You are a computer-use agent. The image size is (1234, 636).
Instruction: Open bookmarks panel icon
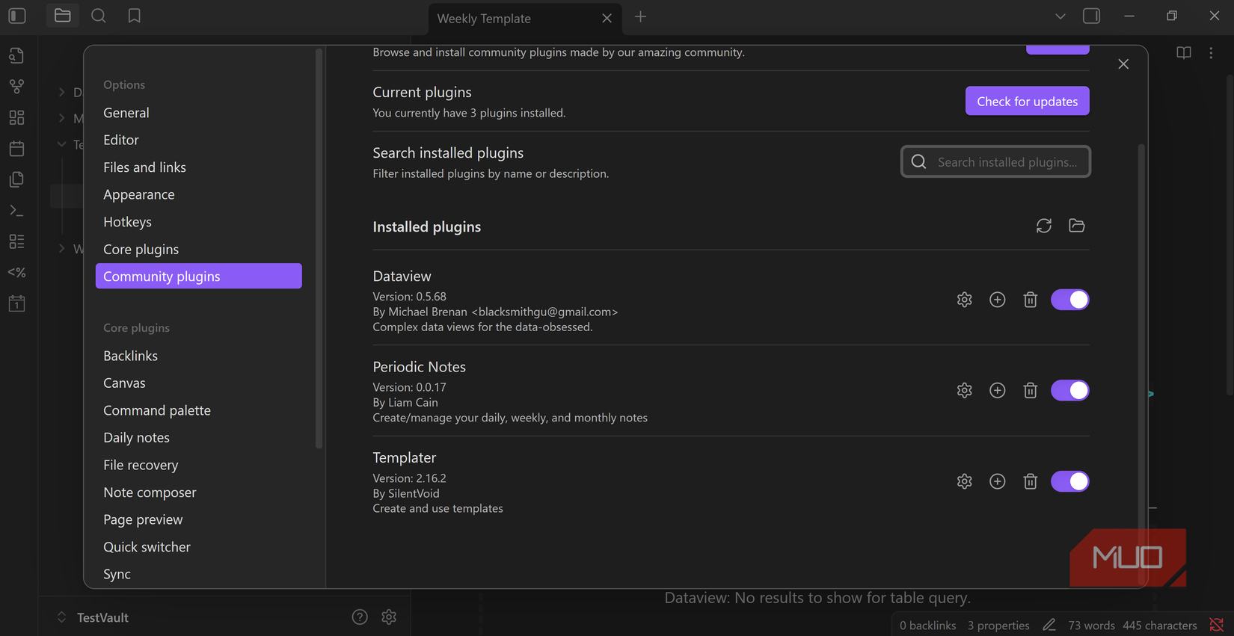tap(135, 16)
